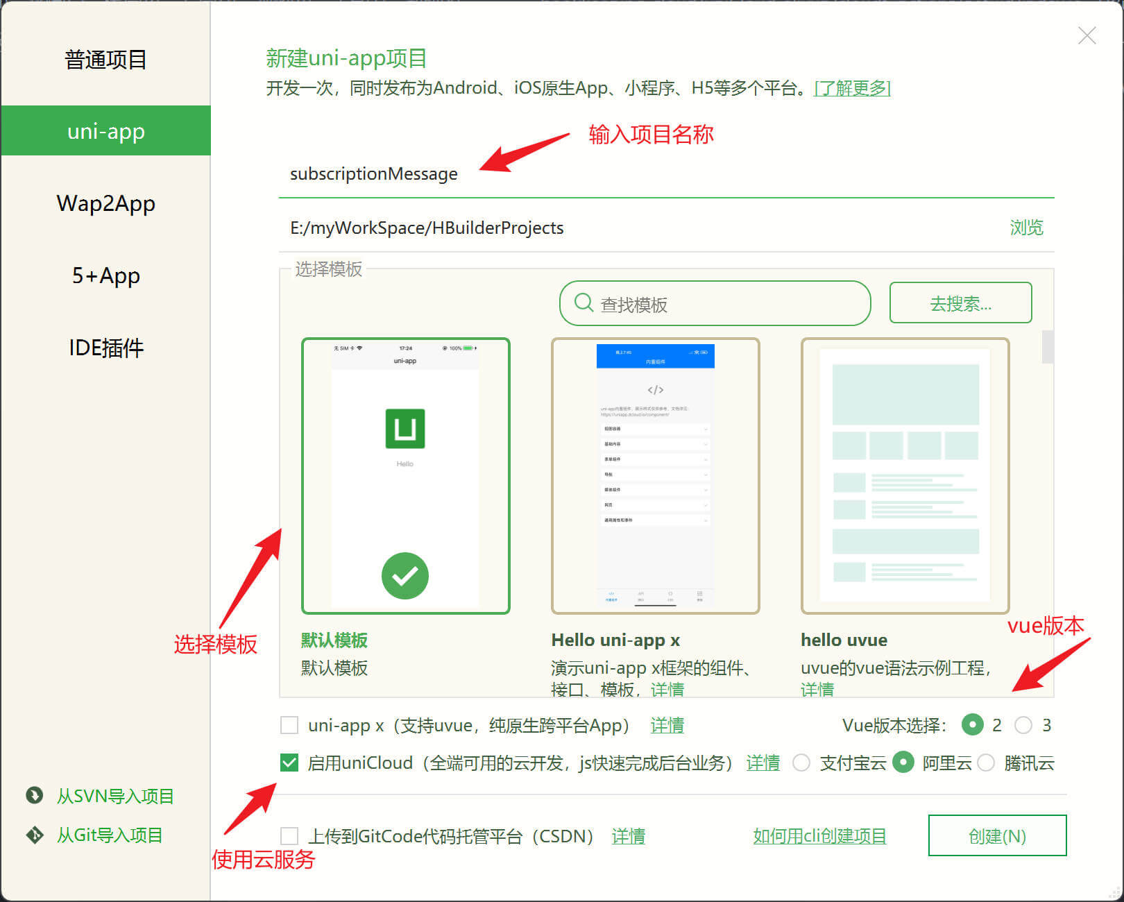
Task: Select the Hello uni-app x template thumbnail
Action: pos(655,476)
